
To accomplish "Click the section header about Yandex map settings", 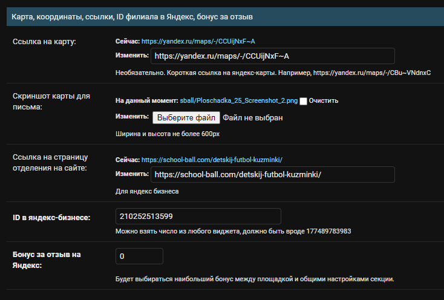I will [132, 17].
